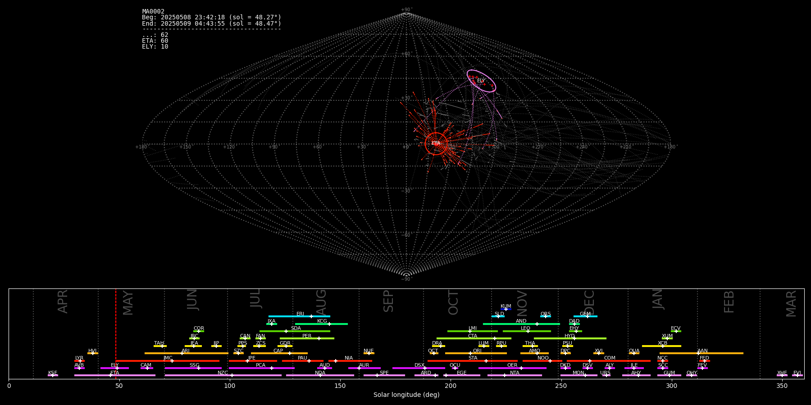Click the -90 label at map bottom

pyautogui.click(x=406, y=279)
